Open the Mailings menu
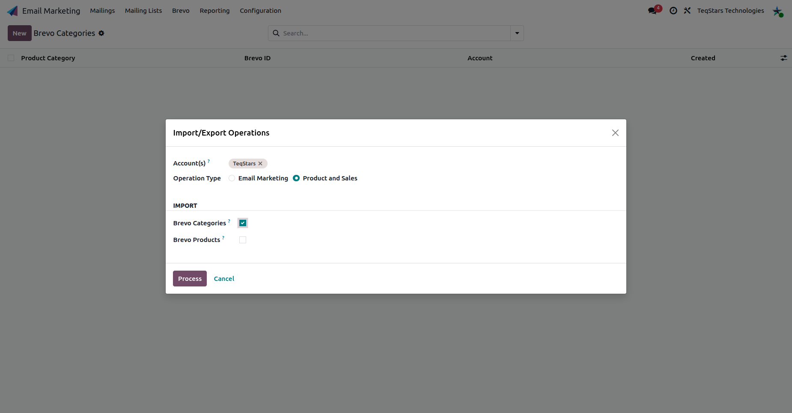The height and width of the screenshot is (413, 792). 102,11
